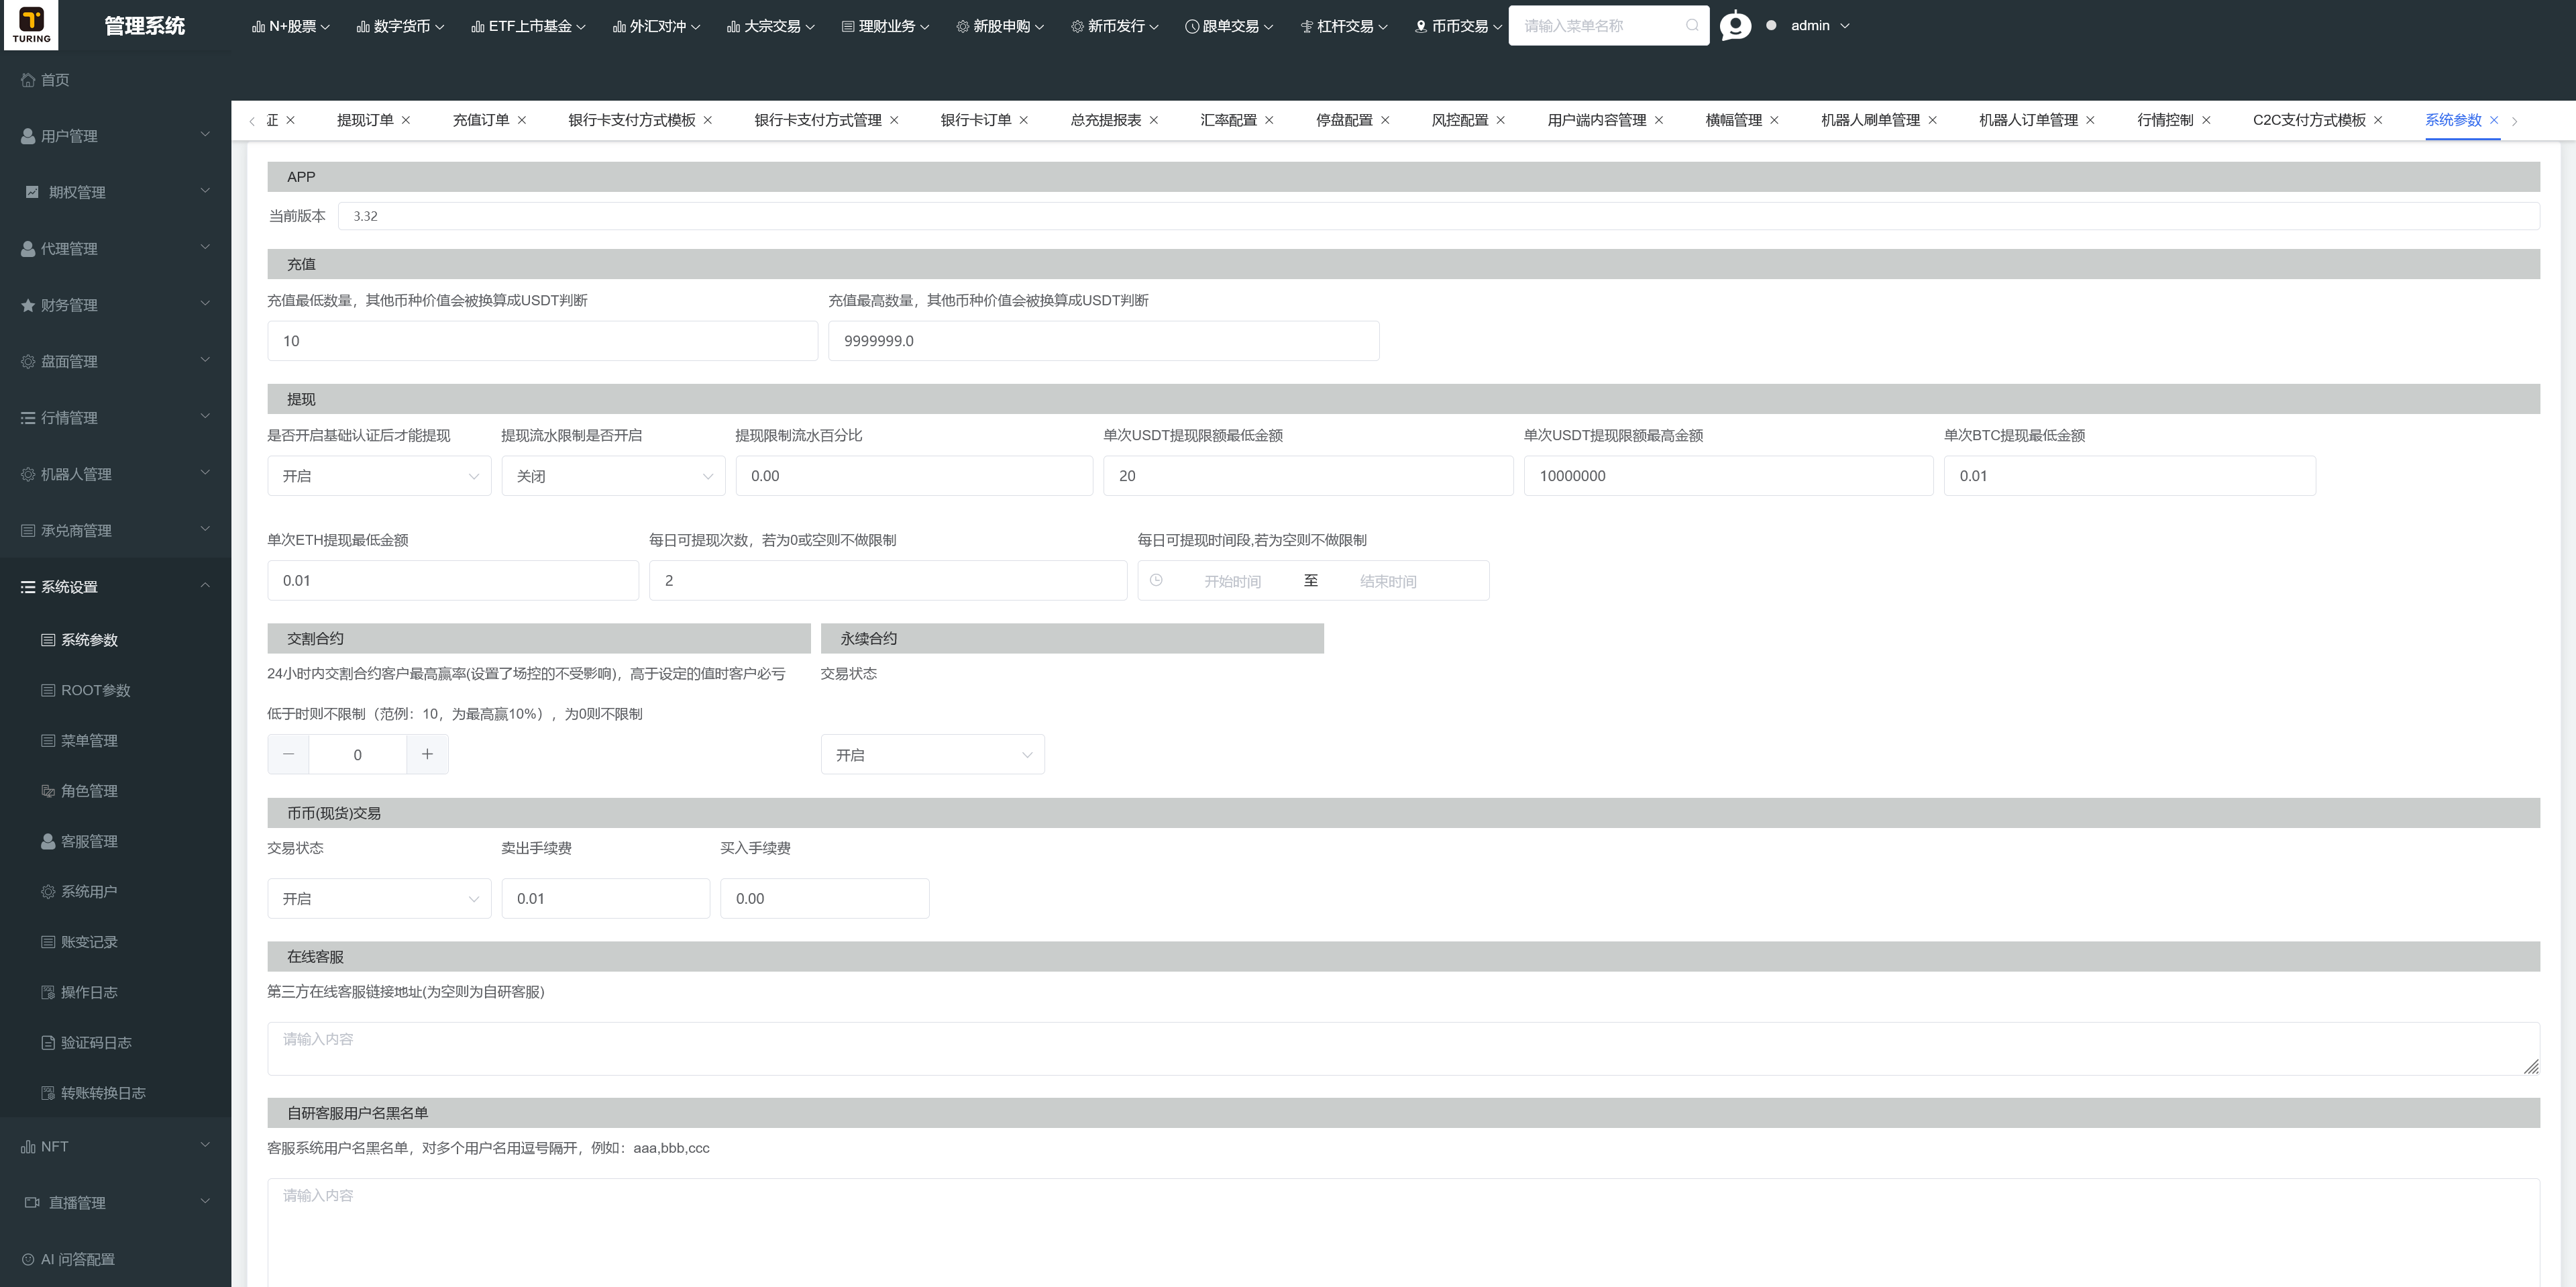Open the 提现流水限制是否开启 dropdown
The width and height of the screenshot is (2576, 1287).
(613, 476)
